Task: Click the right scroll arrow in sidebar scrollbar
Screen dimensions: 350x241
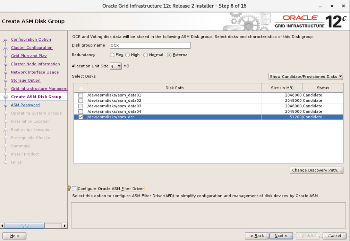Action: [x=64, y=226]
